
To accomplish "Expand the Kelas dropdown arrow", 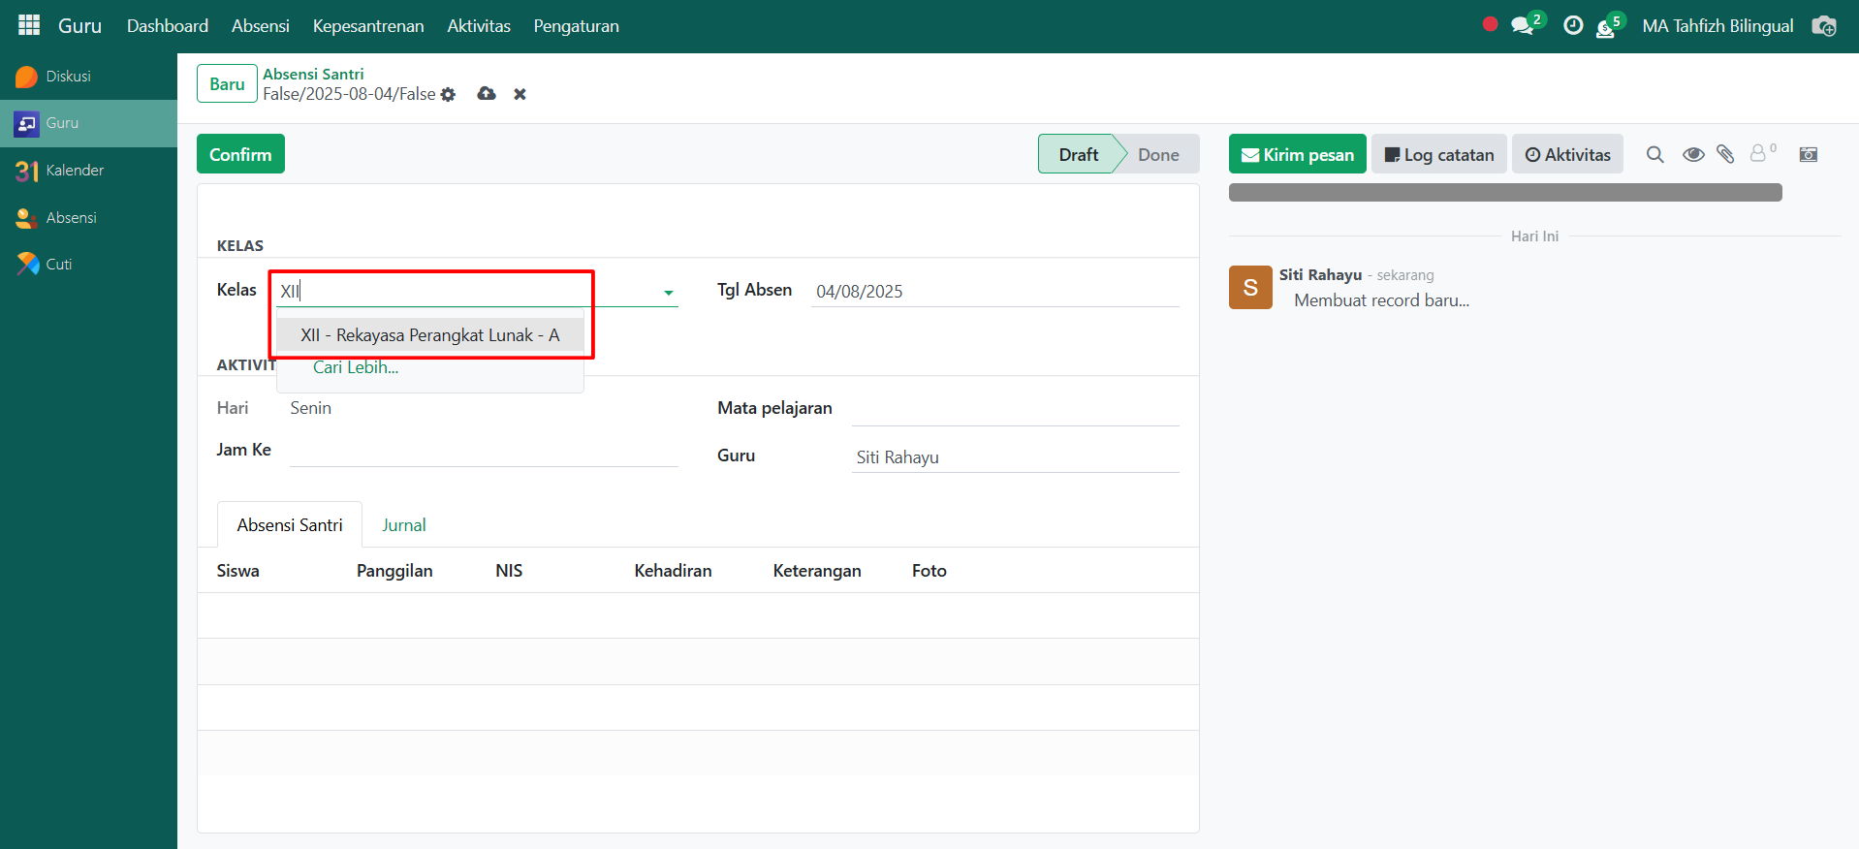I will coord(668,292).
